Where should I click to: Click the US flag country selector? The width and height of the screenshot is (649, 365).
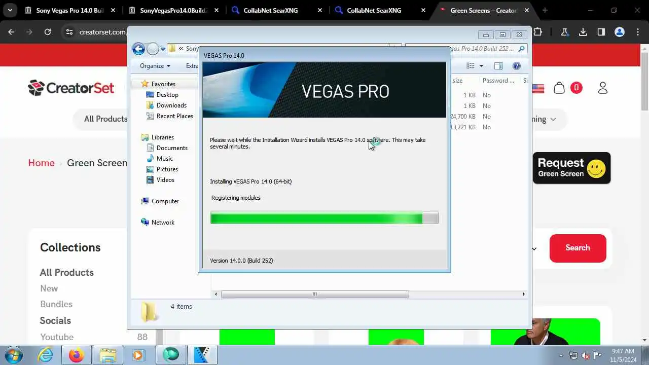(537, 88)
